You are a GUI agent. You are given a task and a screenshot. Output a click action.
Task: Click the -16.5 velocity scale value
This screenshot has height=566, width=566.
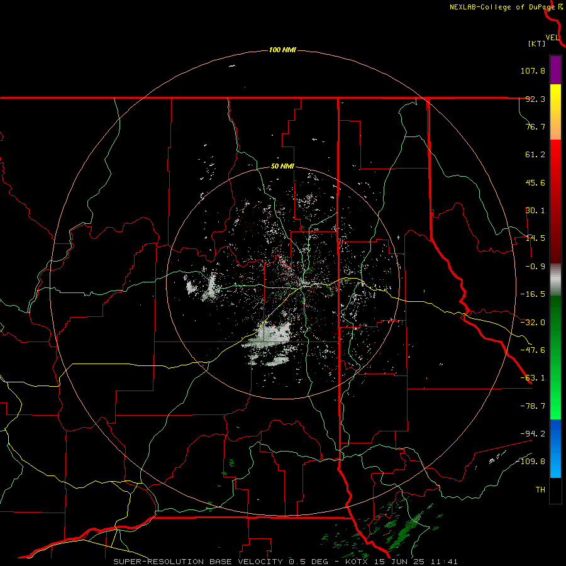tap(533, 294)
